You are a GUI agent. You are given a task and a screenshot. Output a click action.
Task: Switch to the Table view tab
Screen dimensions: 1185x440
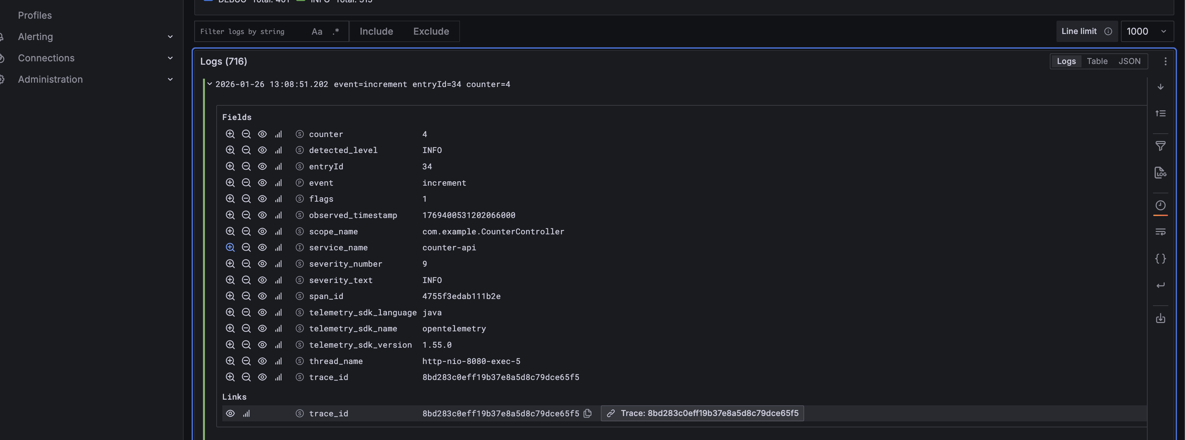(1097, 61)
